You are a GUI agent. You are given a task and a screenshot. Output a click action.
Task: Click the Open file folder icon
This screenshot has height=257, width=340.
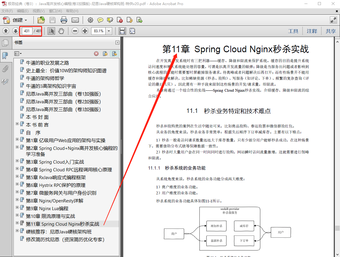click(41, 20)
